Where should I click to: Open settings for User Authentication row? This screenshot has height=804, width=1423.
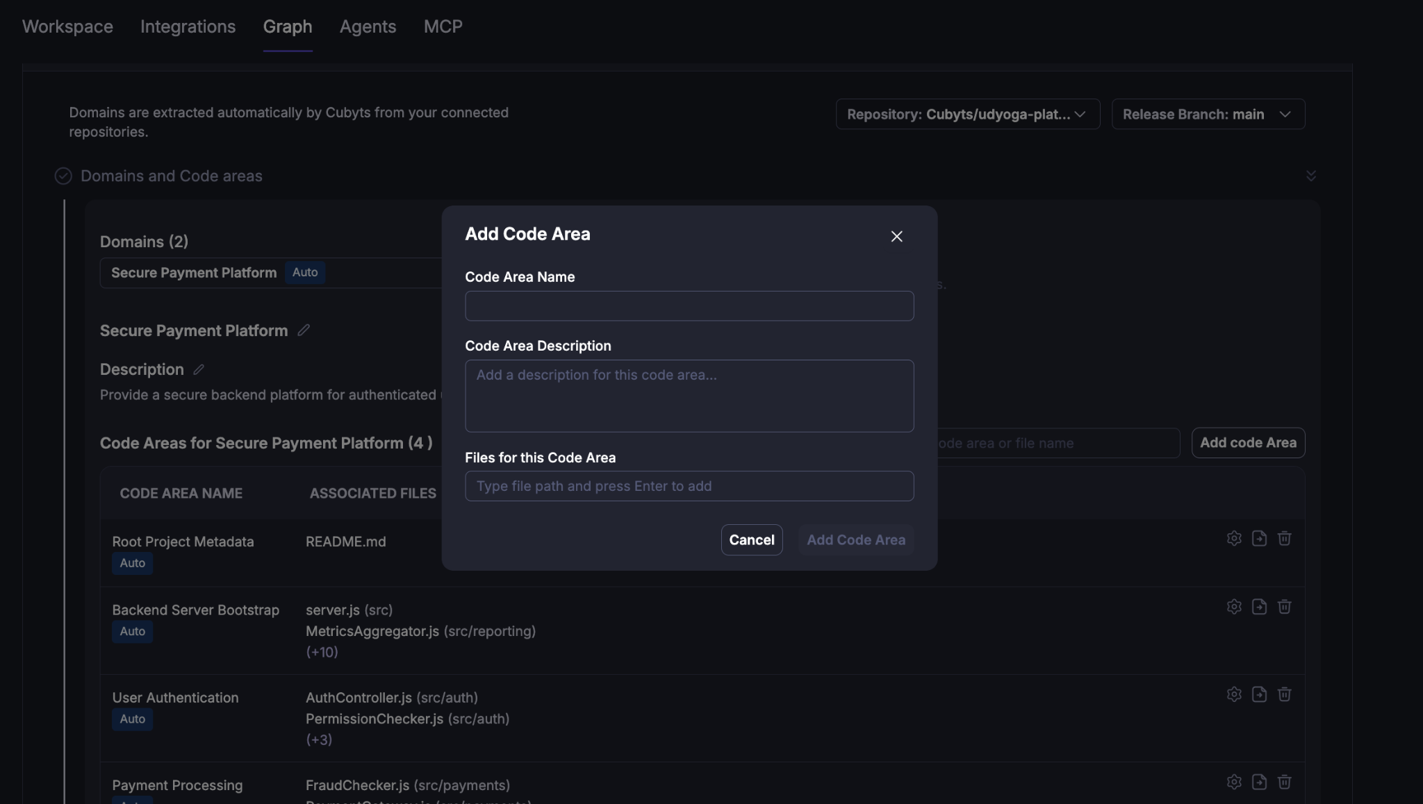point(1234,694)
